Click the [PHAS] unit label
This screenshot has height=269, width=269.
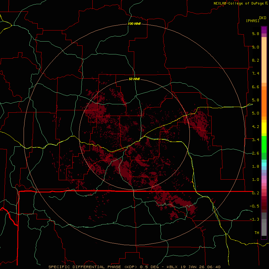click(253, 21)
